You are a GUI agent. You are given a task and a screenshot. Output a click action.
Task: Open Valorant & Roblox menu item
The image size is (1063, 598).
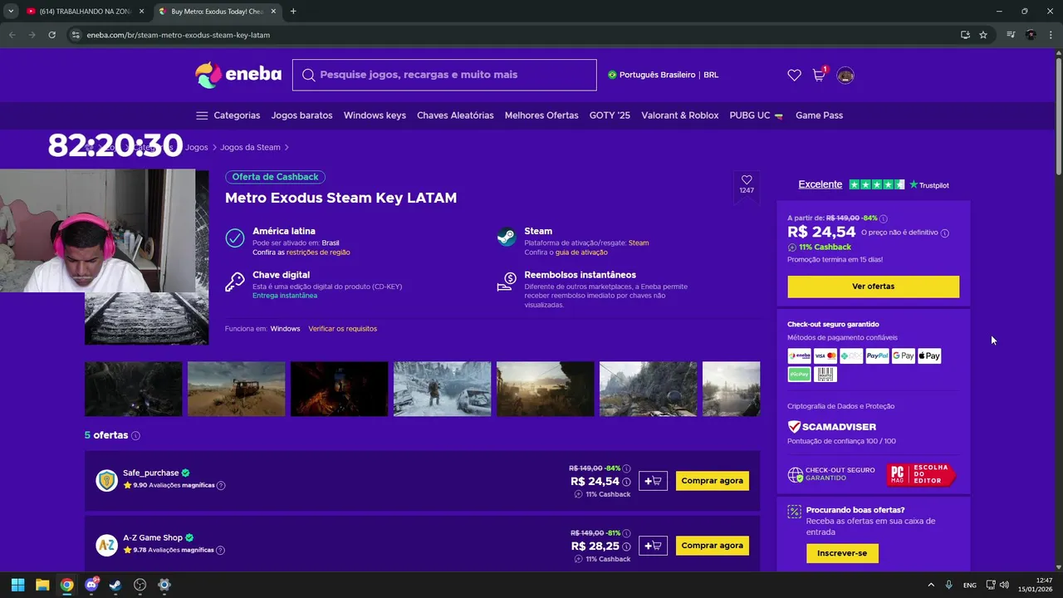coord(679,115)
